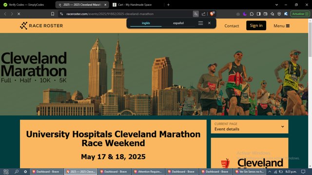The width and height of the screenshot is (312, 175).
Task: Open a new browser tab
Action: 168,4
